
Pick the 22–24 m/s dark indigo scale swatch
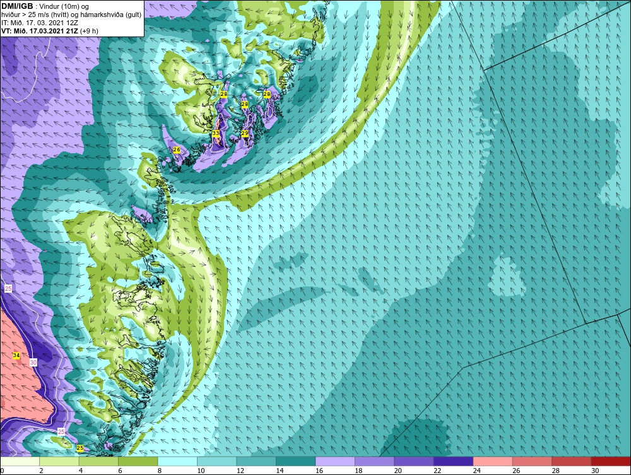pos(454,461)
